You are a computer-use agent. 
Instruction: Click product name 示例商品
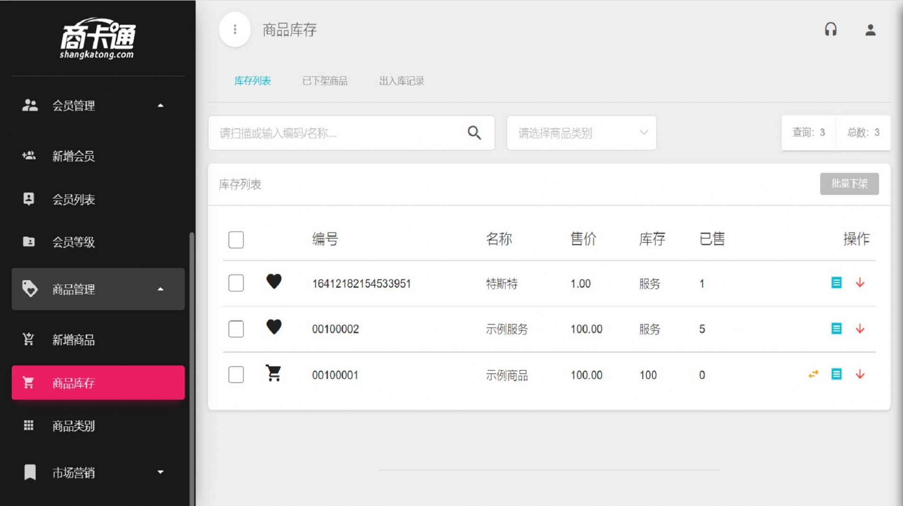pyautogui.click(x=507, y=375)
